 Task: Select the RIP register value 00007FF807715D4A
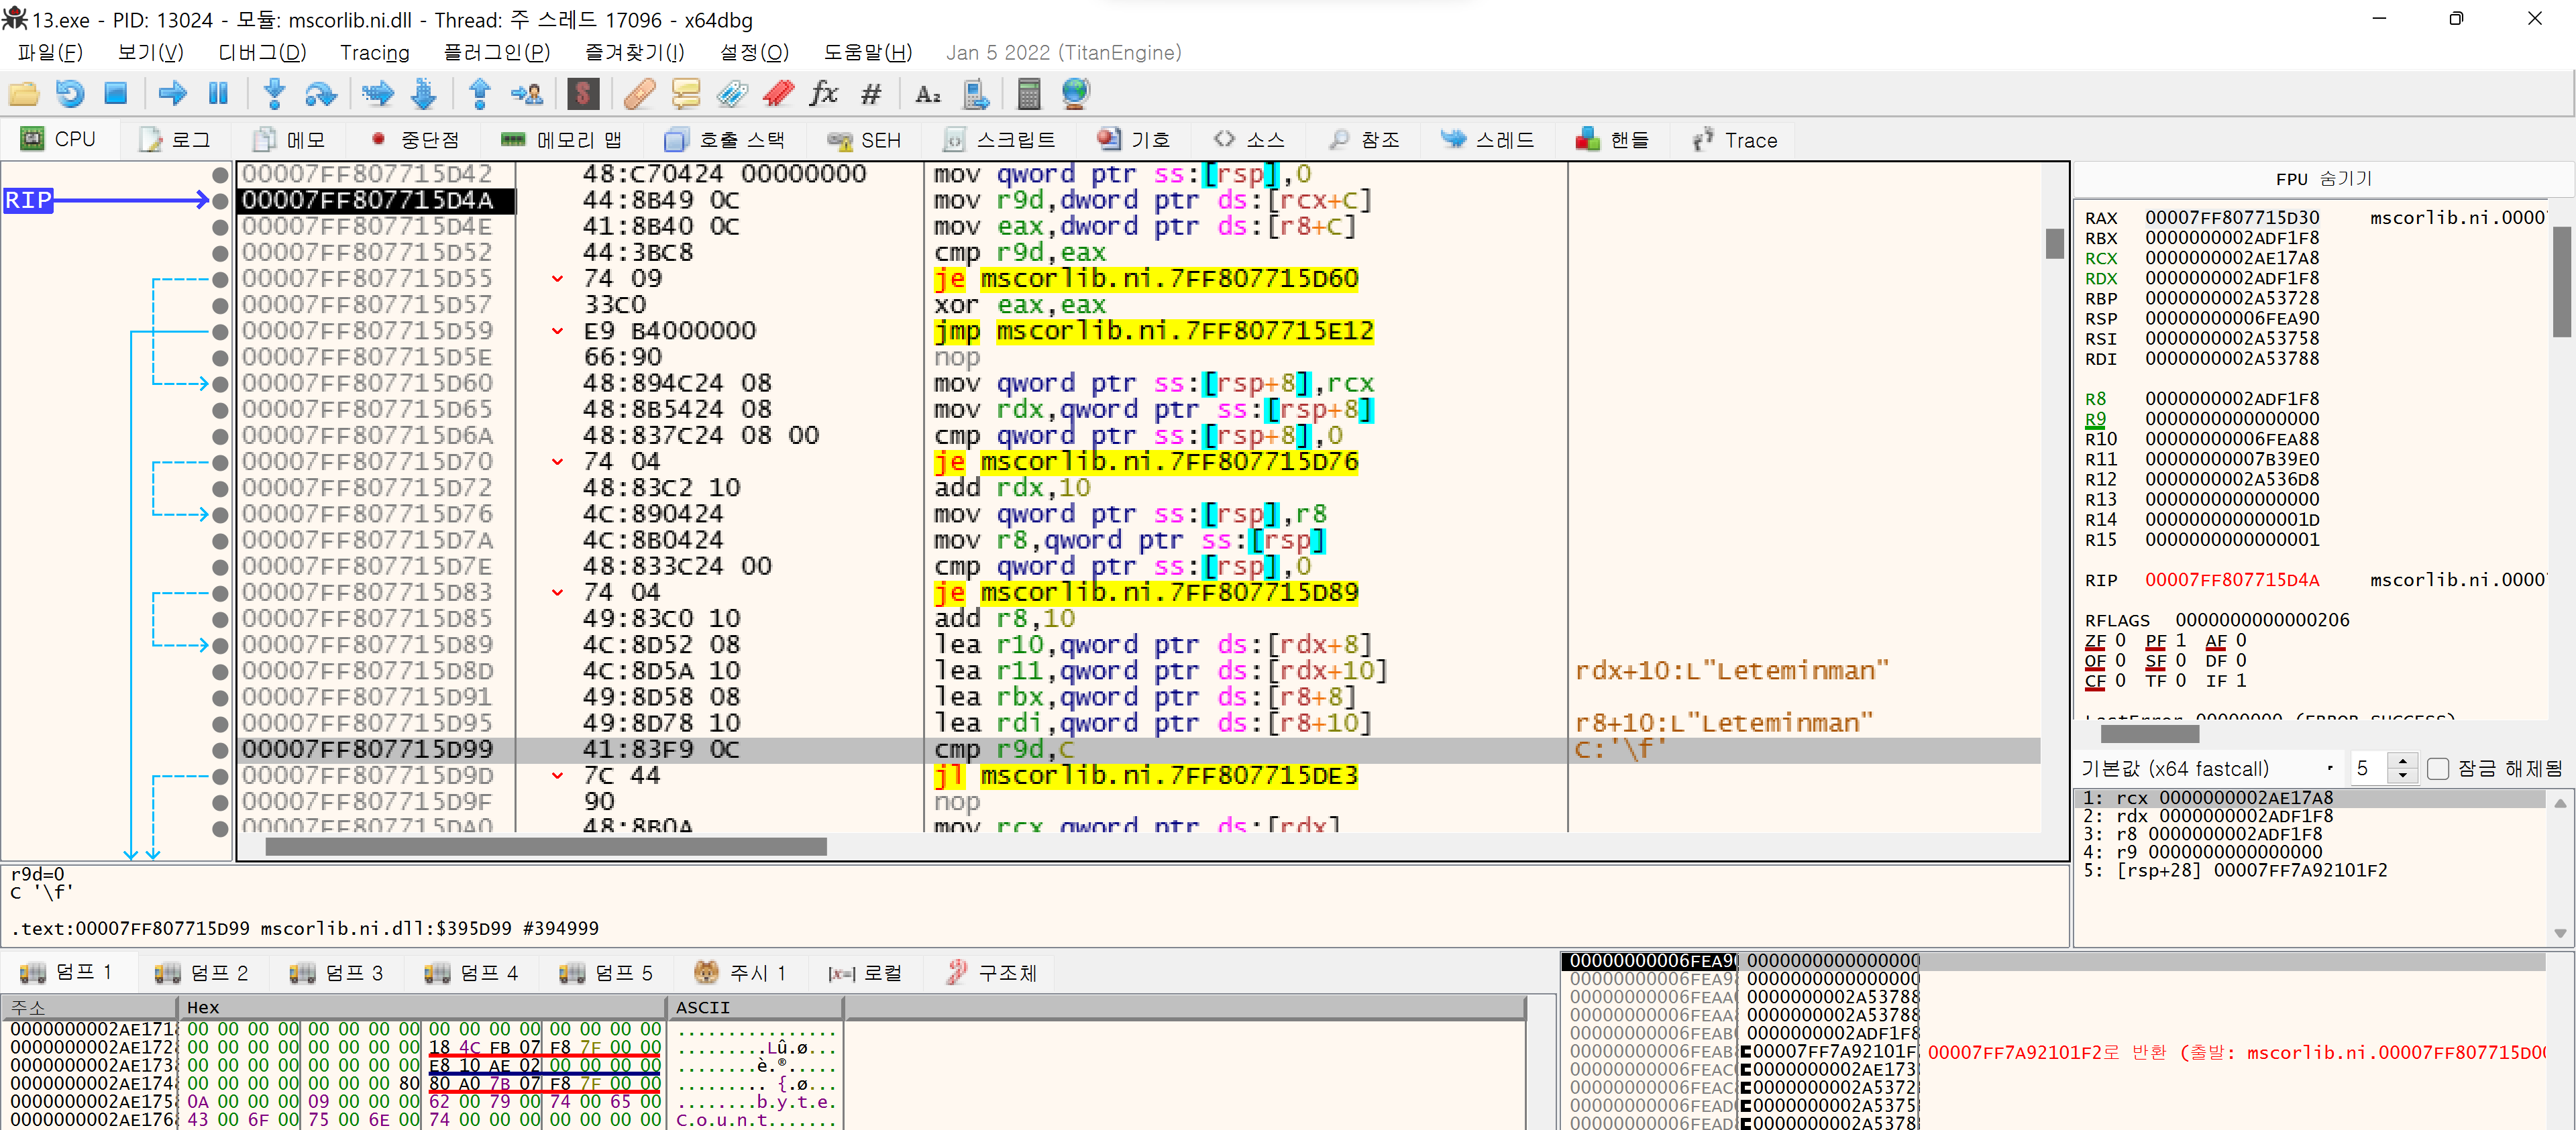(2231, 580)
